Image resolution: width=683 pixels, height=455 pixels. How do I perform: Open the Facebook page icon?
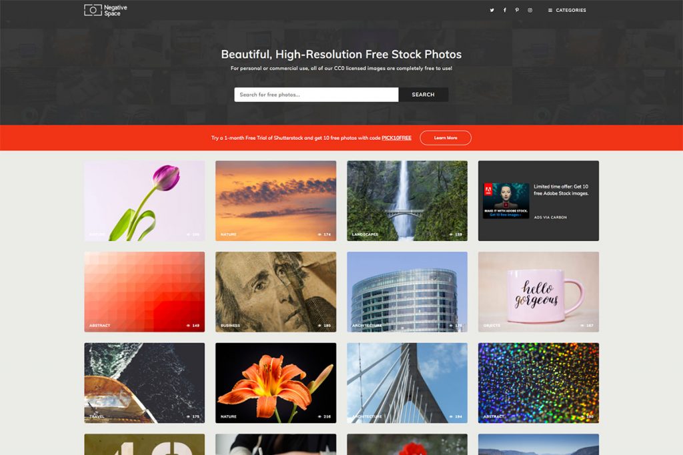tap(505, 10)
